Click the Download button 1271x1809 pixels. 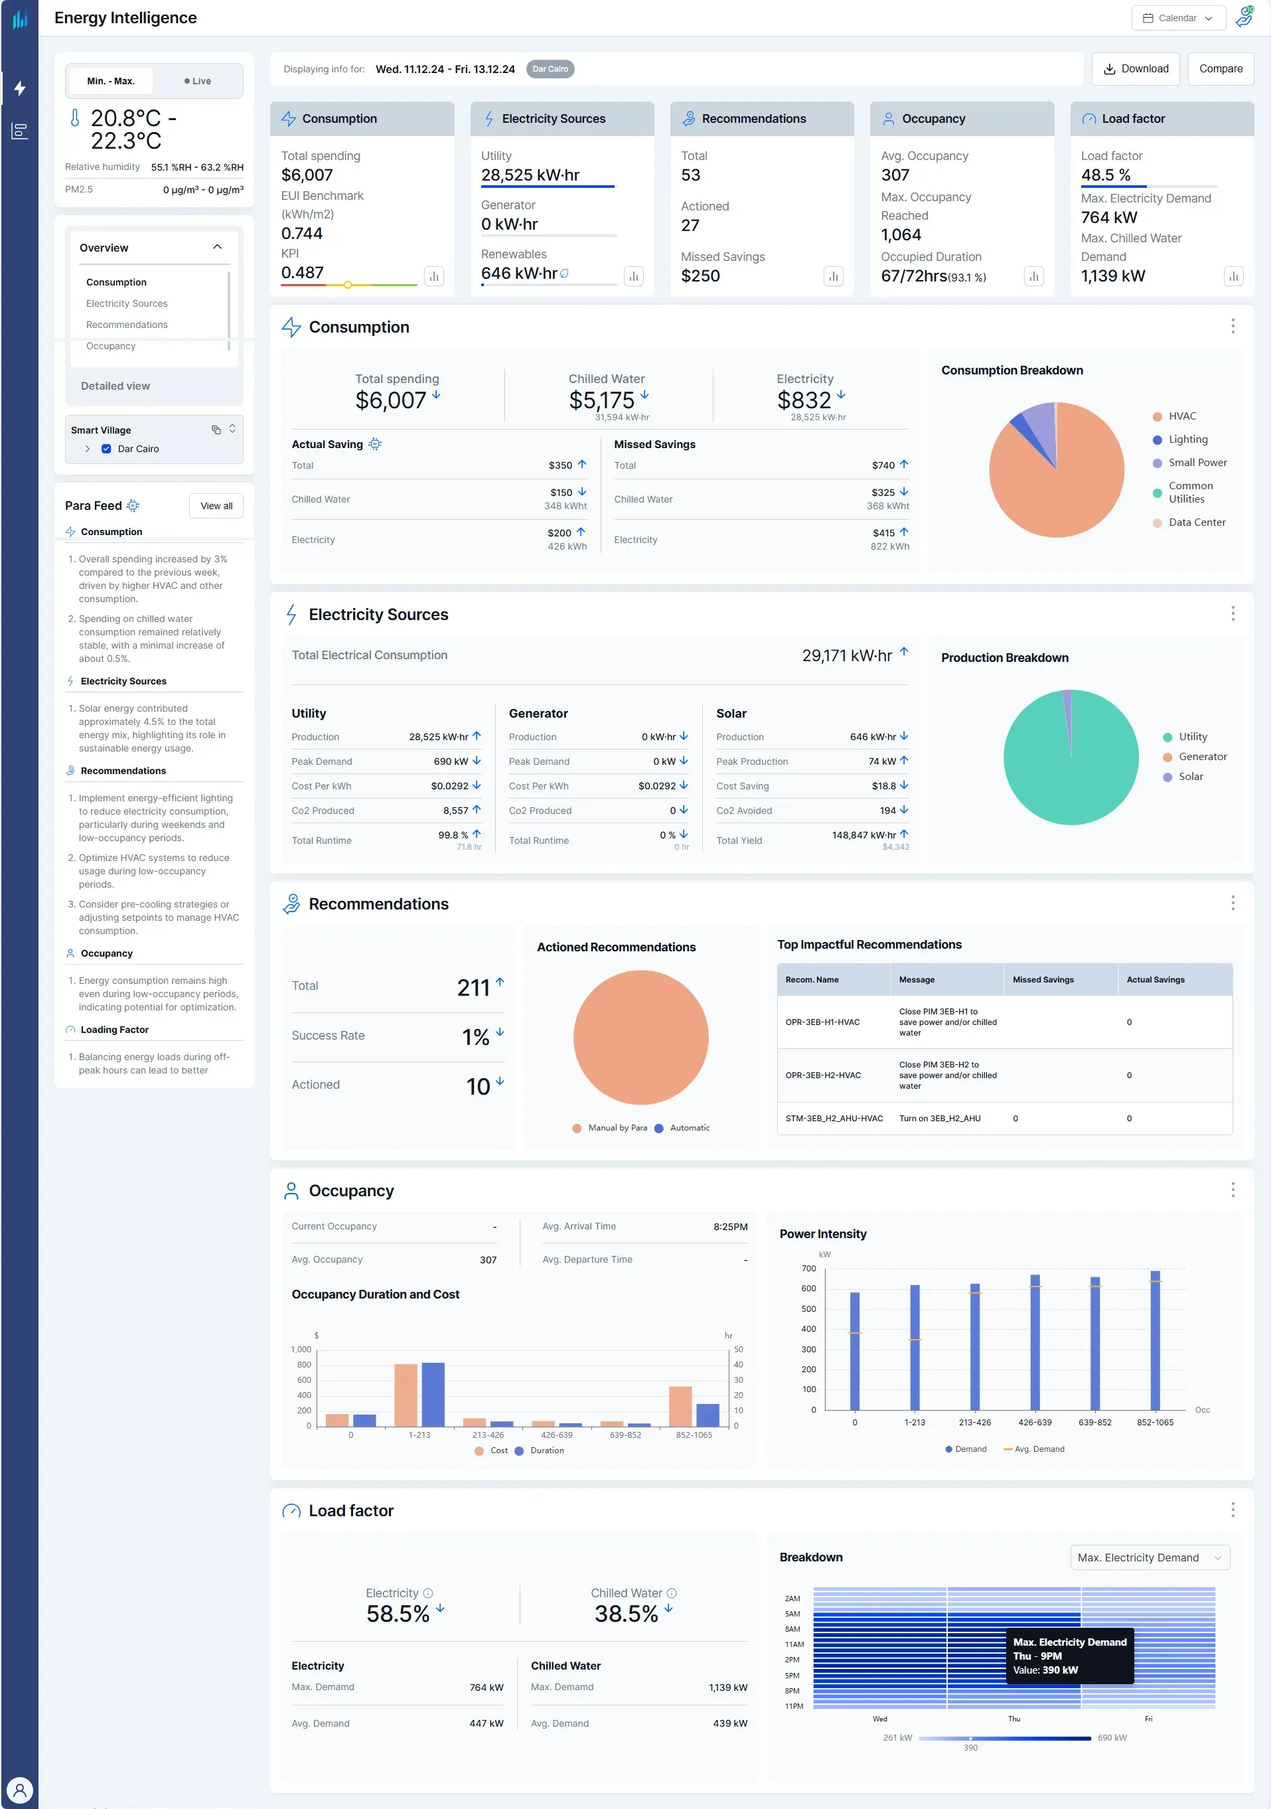pyautogui.click(x=1136, y=68)
